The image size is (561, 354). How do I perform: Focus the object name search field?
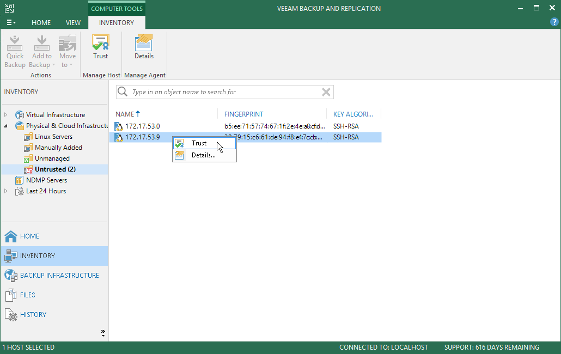click(225, 92)
